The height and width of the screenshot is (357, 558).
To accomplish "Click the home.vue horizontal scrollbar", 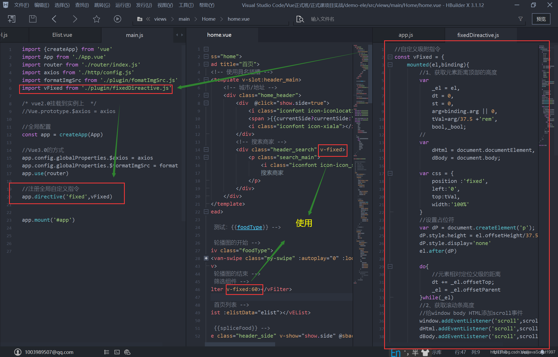I will 240,344.
